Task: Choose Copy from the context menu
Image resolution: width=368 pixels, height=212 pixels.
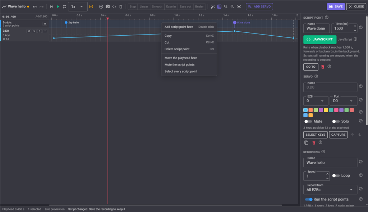Action: (189, 36)
